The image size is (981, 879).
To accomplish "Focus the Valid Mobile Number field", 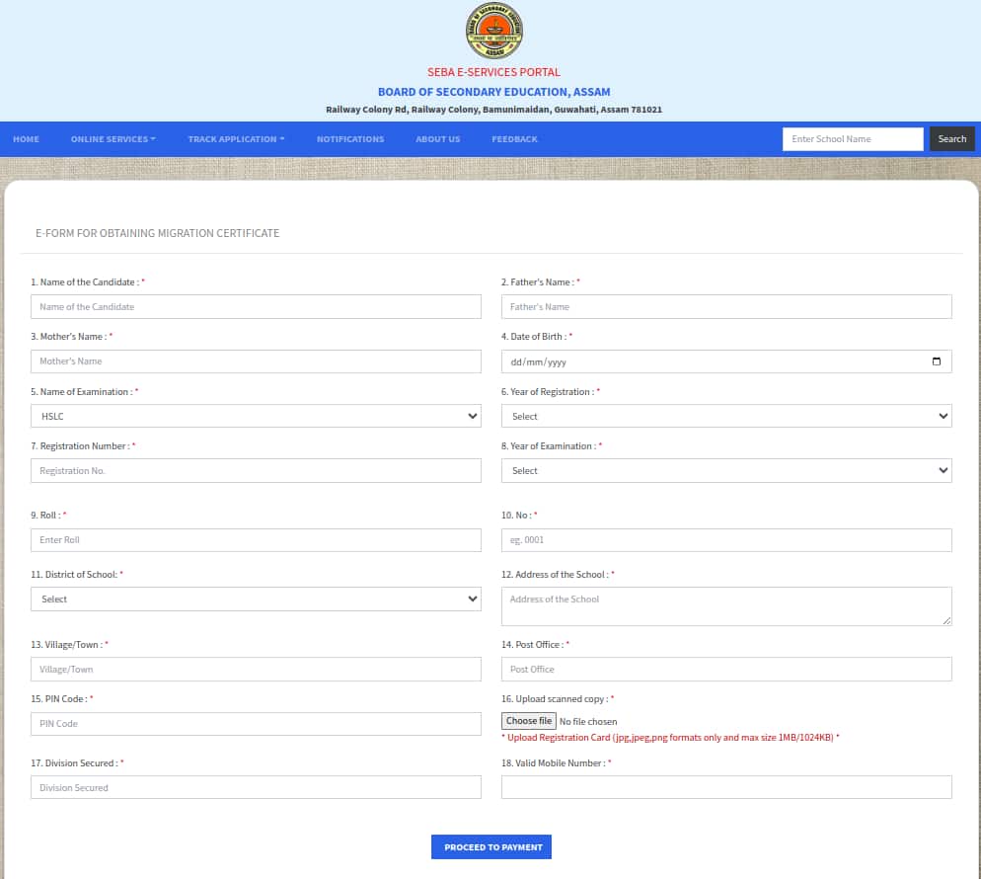I will tap(726, 787).
